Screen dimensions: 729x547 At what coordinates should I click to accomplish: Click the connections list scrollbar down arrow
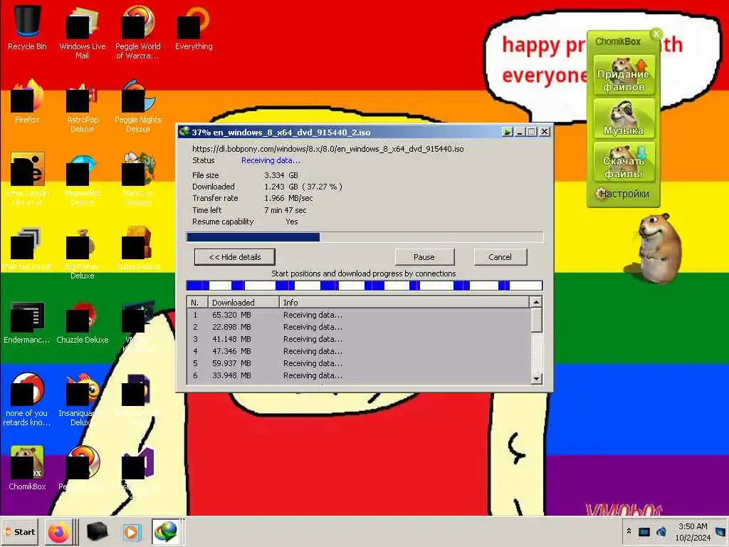click(536, 378)
